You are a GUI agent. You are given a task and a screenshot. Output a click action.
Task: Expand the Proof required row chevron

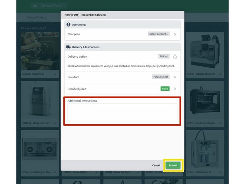click(175, 89)
